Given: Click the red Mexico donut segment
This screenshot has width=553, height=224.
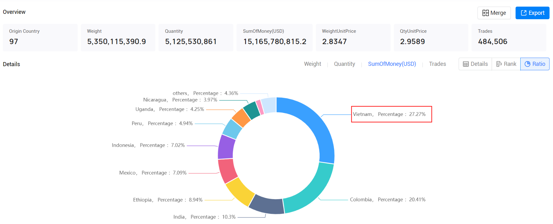Looking at the screenshot, I should (x=228, y=171).
